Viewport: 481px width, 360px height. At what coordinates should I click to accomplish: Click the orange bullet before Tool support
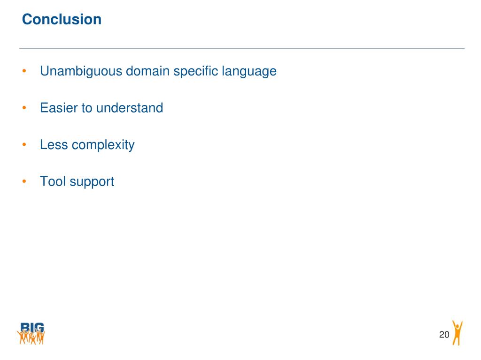24,181
